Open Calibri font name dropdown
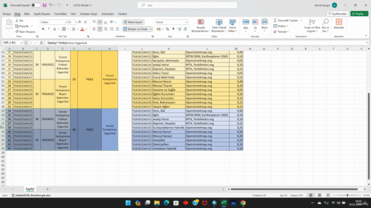 point(66,22)
